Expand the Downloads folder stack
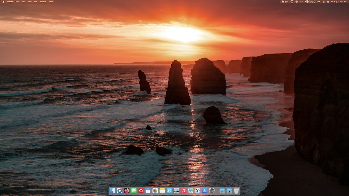349x196 pixels. 229,191
